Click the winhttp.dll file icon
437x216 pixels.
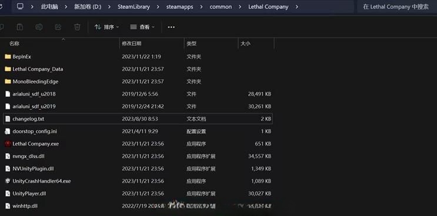click(8, 206)
